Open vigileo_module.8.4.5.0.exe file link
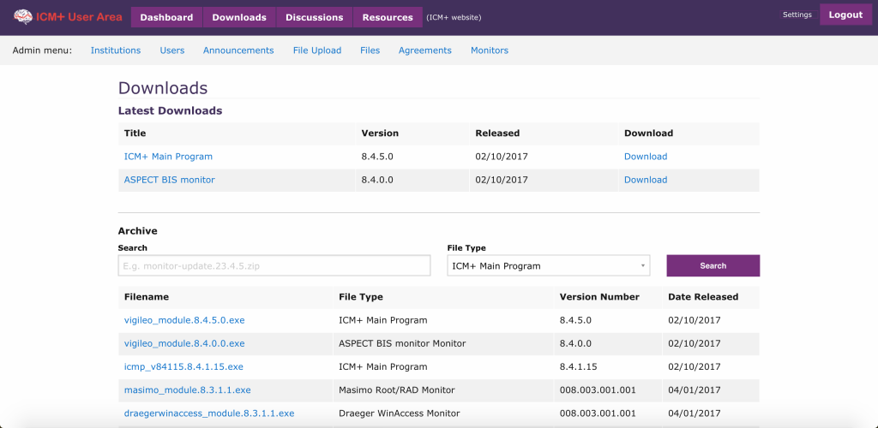The image size is (878, 428). coord(184,320)
